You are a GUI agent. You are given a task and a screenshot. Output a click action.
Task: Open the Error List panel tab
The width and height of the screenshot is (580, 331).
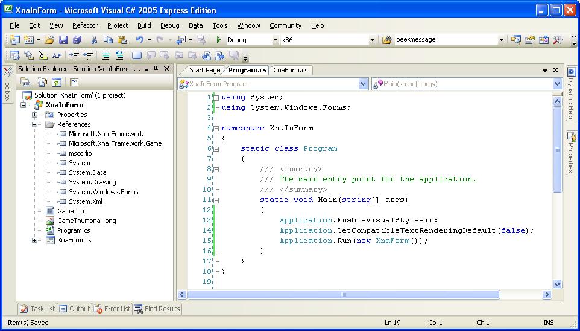point(112,309)
